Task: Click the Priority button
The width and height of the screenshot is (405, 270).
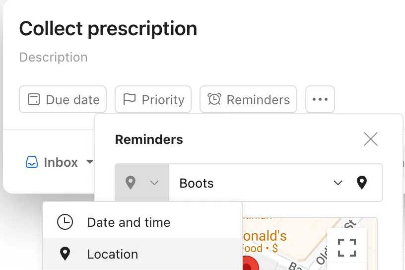Action: 153,99
